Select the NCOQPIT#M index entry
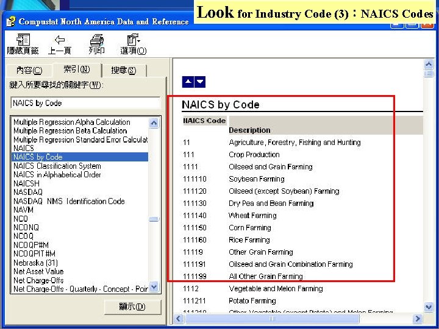This screenshot has height=329, width=439. click(x=34, y=253)
